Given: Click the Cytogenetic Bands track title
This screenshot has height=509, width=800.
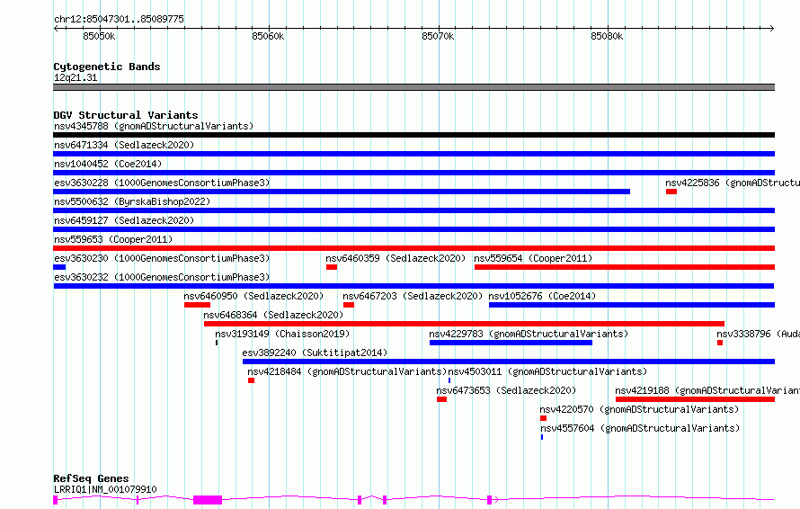Looking at the screenshot, I should [107, 67].
